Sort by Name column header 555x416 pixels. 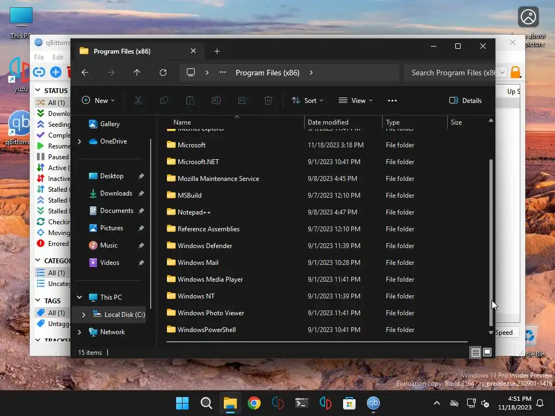pyautogui.click(x=182, y=122)
